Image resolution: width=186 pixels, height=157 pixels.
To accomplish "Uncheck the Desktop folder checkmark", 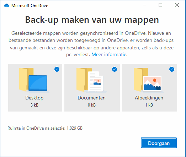I will (57, 69).
